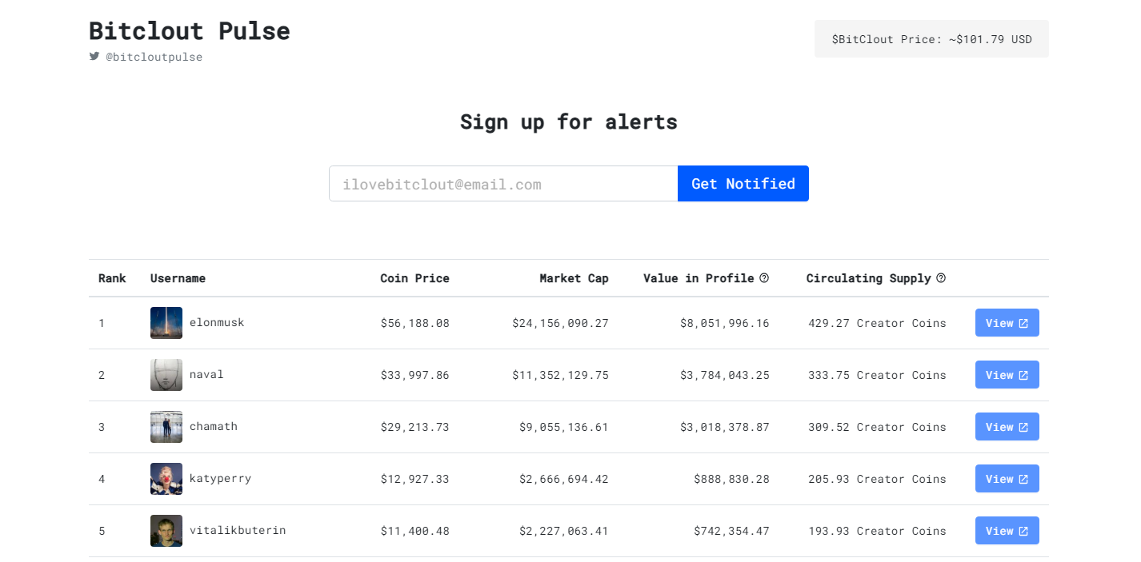The width and height of the screenshot is (1141, 562).
Task: Click chamath profile picture
Action: coord(166,427)
